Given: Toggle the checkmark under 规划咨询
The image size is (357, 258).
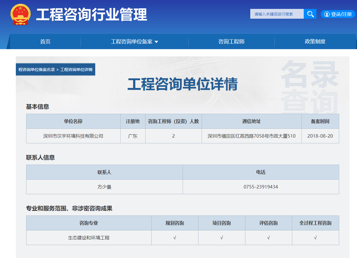Looking at the screenshot, I should (175, 238).
